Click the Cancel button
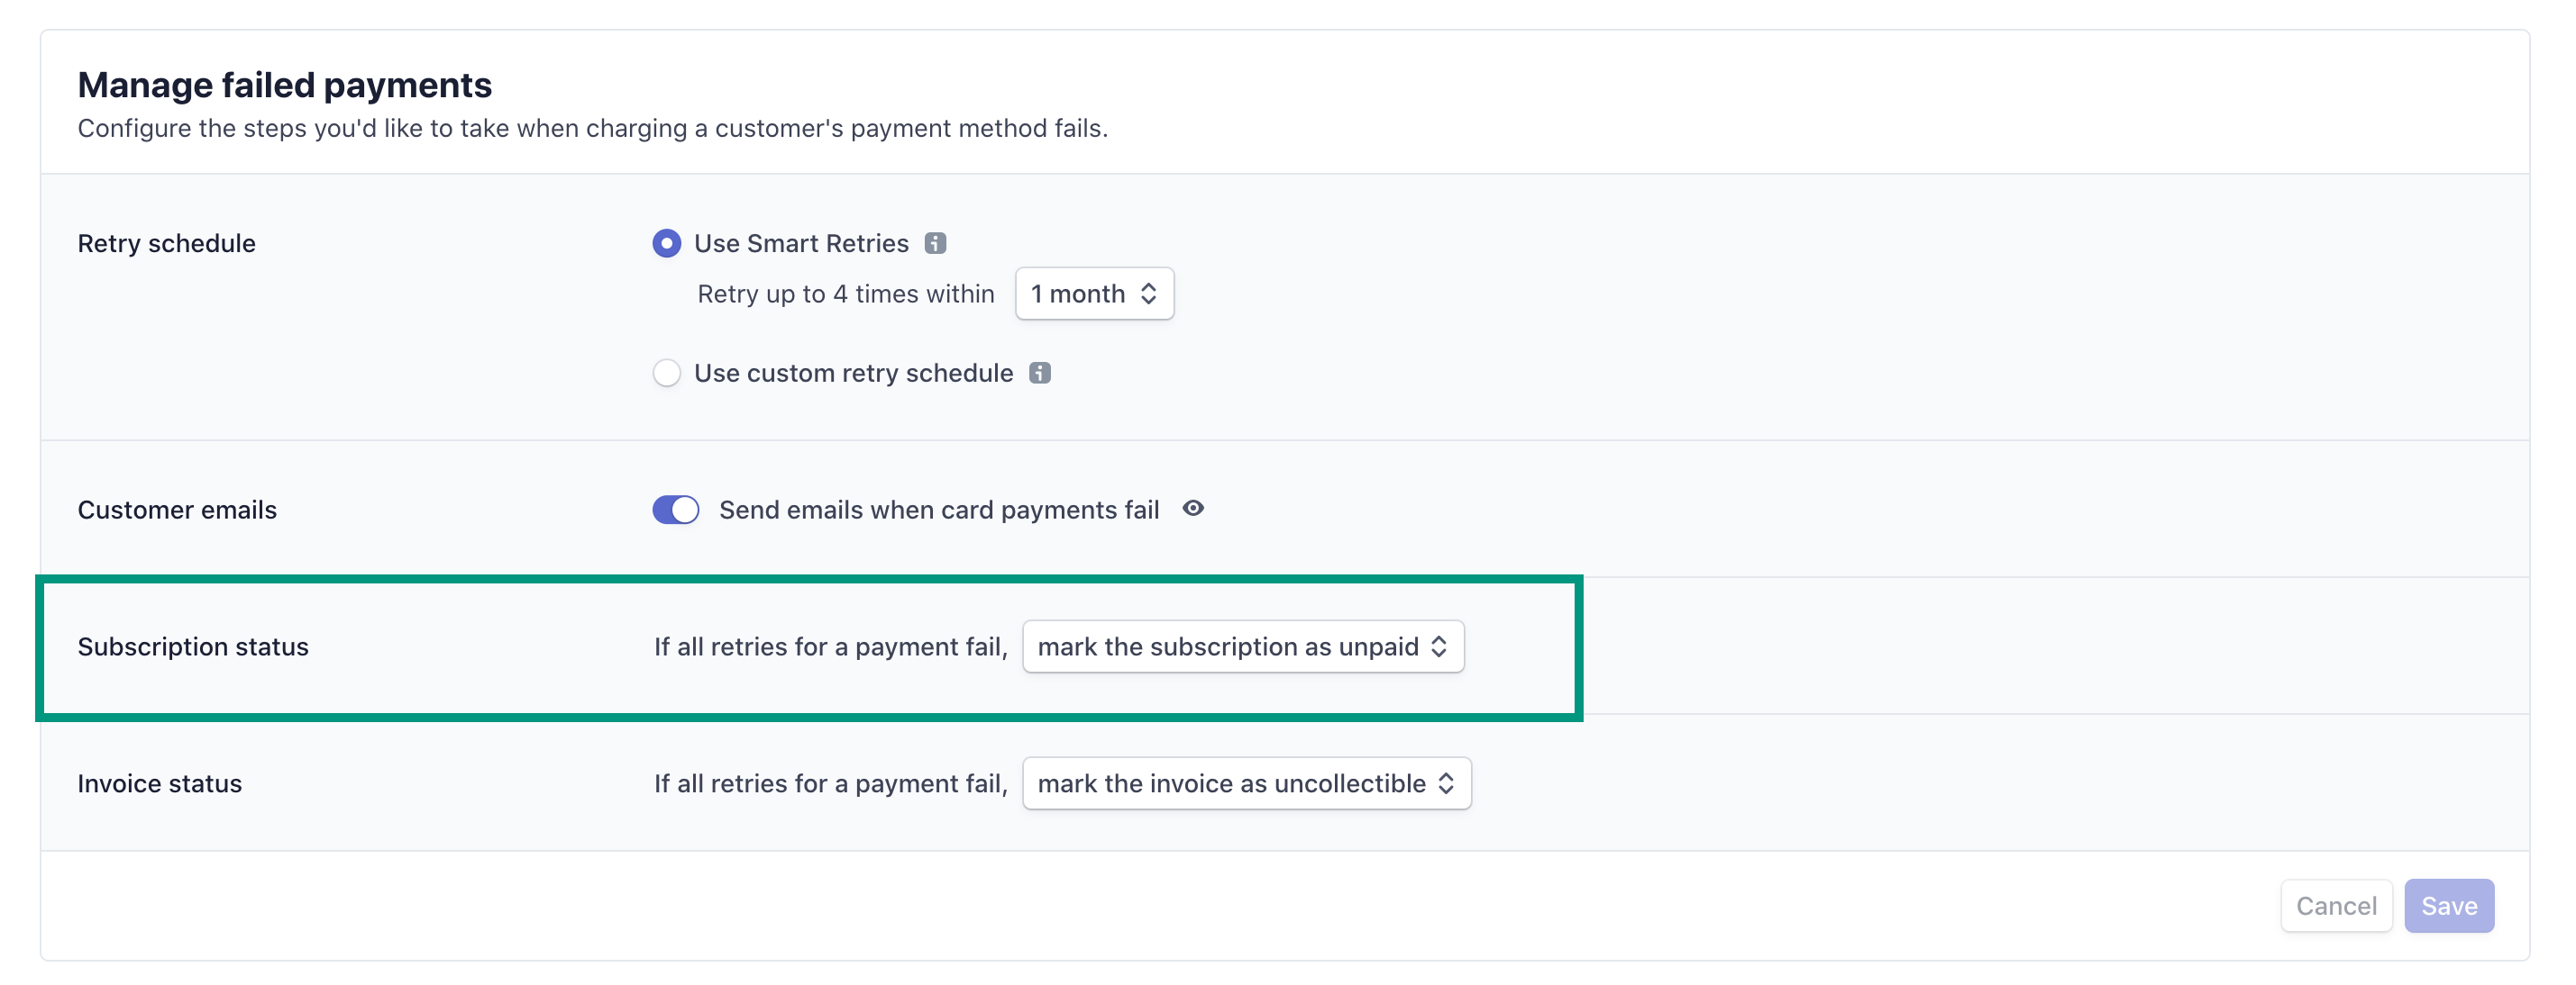 (2336, 905)
